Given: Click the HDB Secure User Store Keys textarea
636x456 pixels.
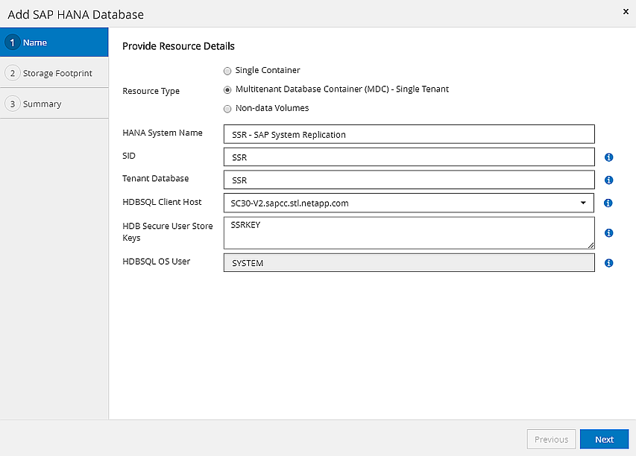Looking at the screenshot, I should (x=409, y=232).
